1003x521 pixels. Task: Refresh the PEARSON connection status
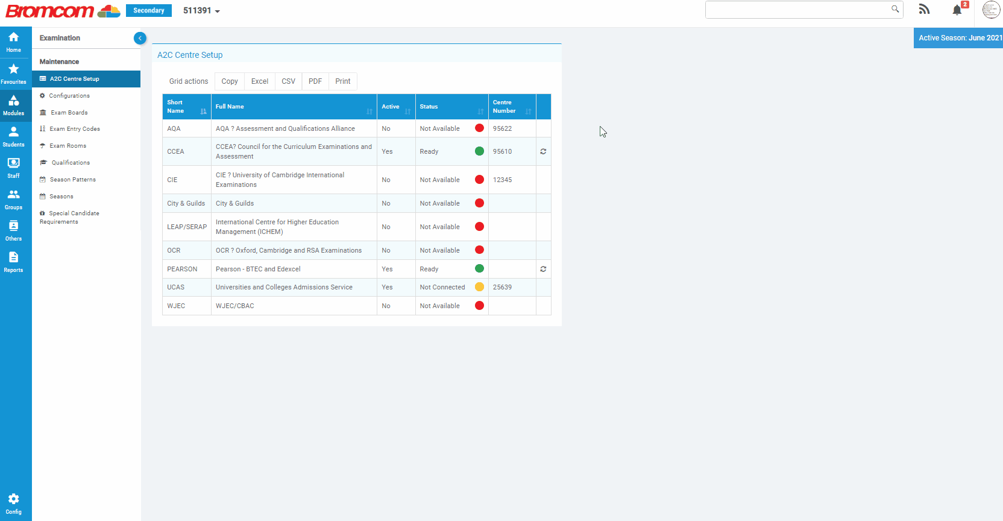pos(543,269)
